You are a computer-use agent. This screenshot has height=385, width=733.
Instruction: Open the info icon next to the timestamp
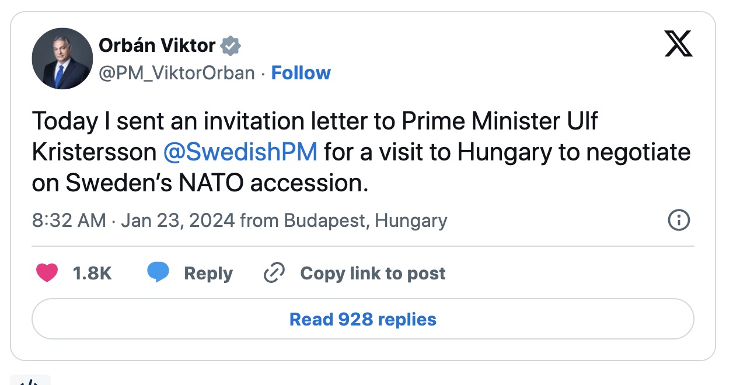click(678, 220)
